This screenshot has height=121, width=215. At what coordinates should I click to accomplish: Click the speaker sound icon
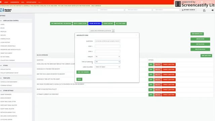coord(213,10)
